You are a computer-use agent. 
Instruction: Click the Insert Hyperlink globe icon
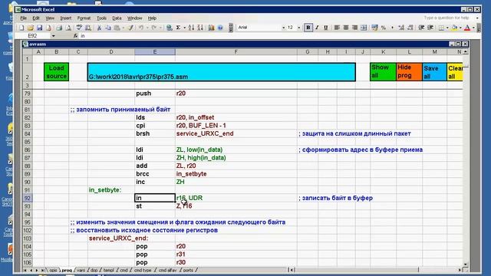(170, 28)
